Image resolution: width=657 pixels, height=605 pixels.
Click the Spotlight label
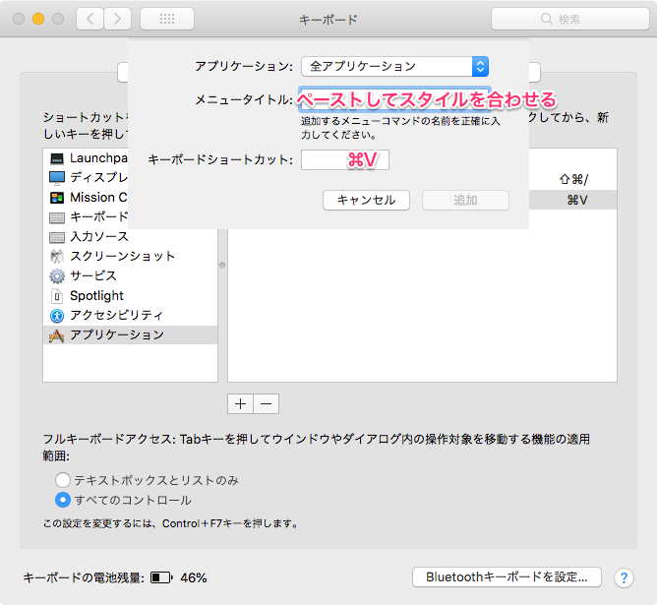pos(96,295)
